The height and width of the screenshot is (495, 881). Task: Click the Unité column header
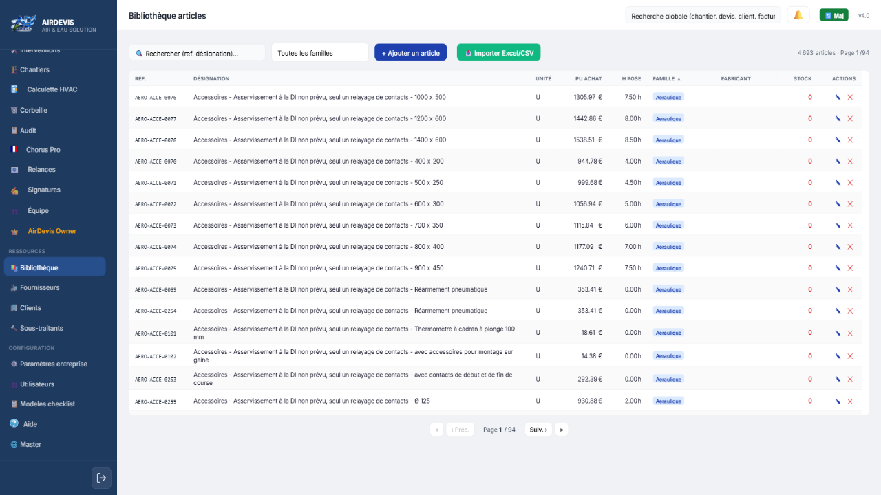[x=544, y=78]
